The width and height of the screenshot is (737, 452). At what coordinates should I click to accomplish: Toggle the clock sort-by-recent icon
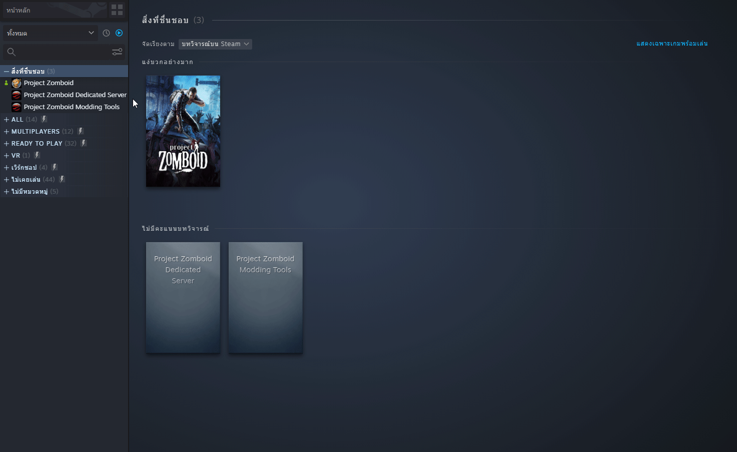click(106, 33)
